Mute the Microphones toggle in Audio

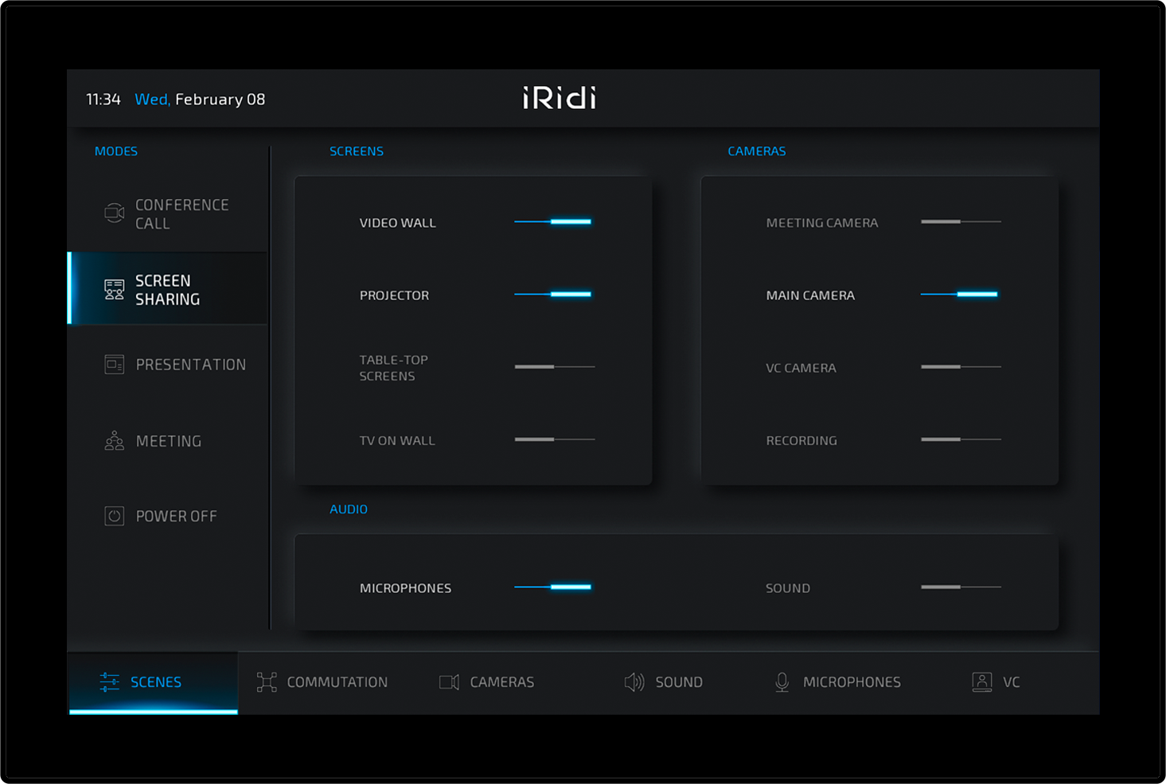pos(554,587)
